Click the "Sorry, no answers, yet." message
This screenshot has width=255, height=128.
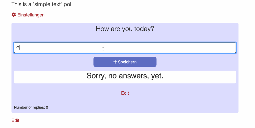tap(125, 76)
